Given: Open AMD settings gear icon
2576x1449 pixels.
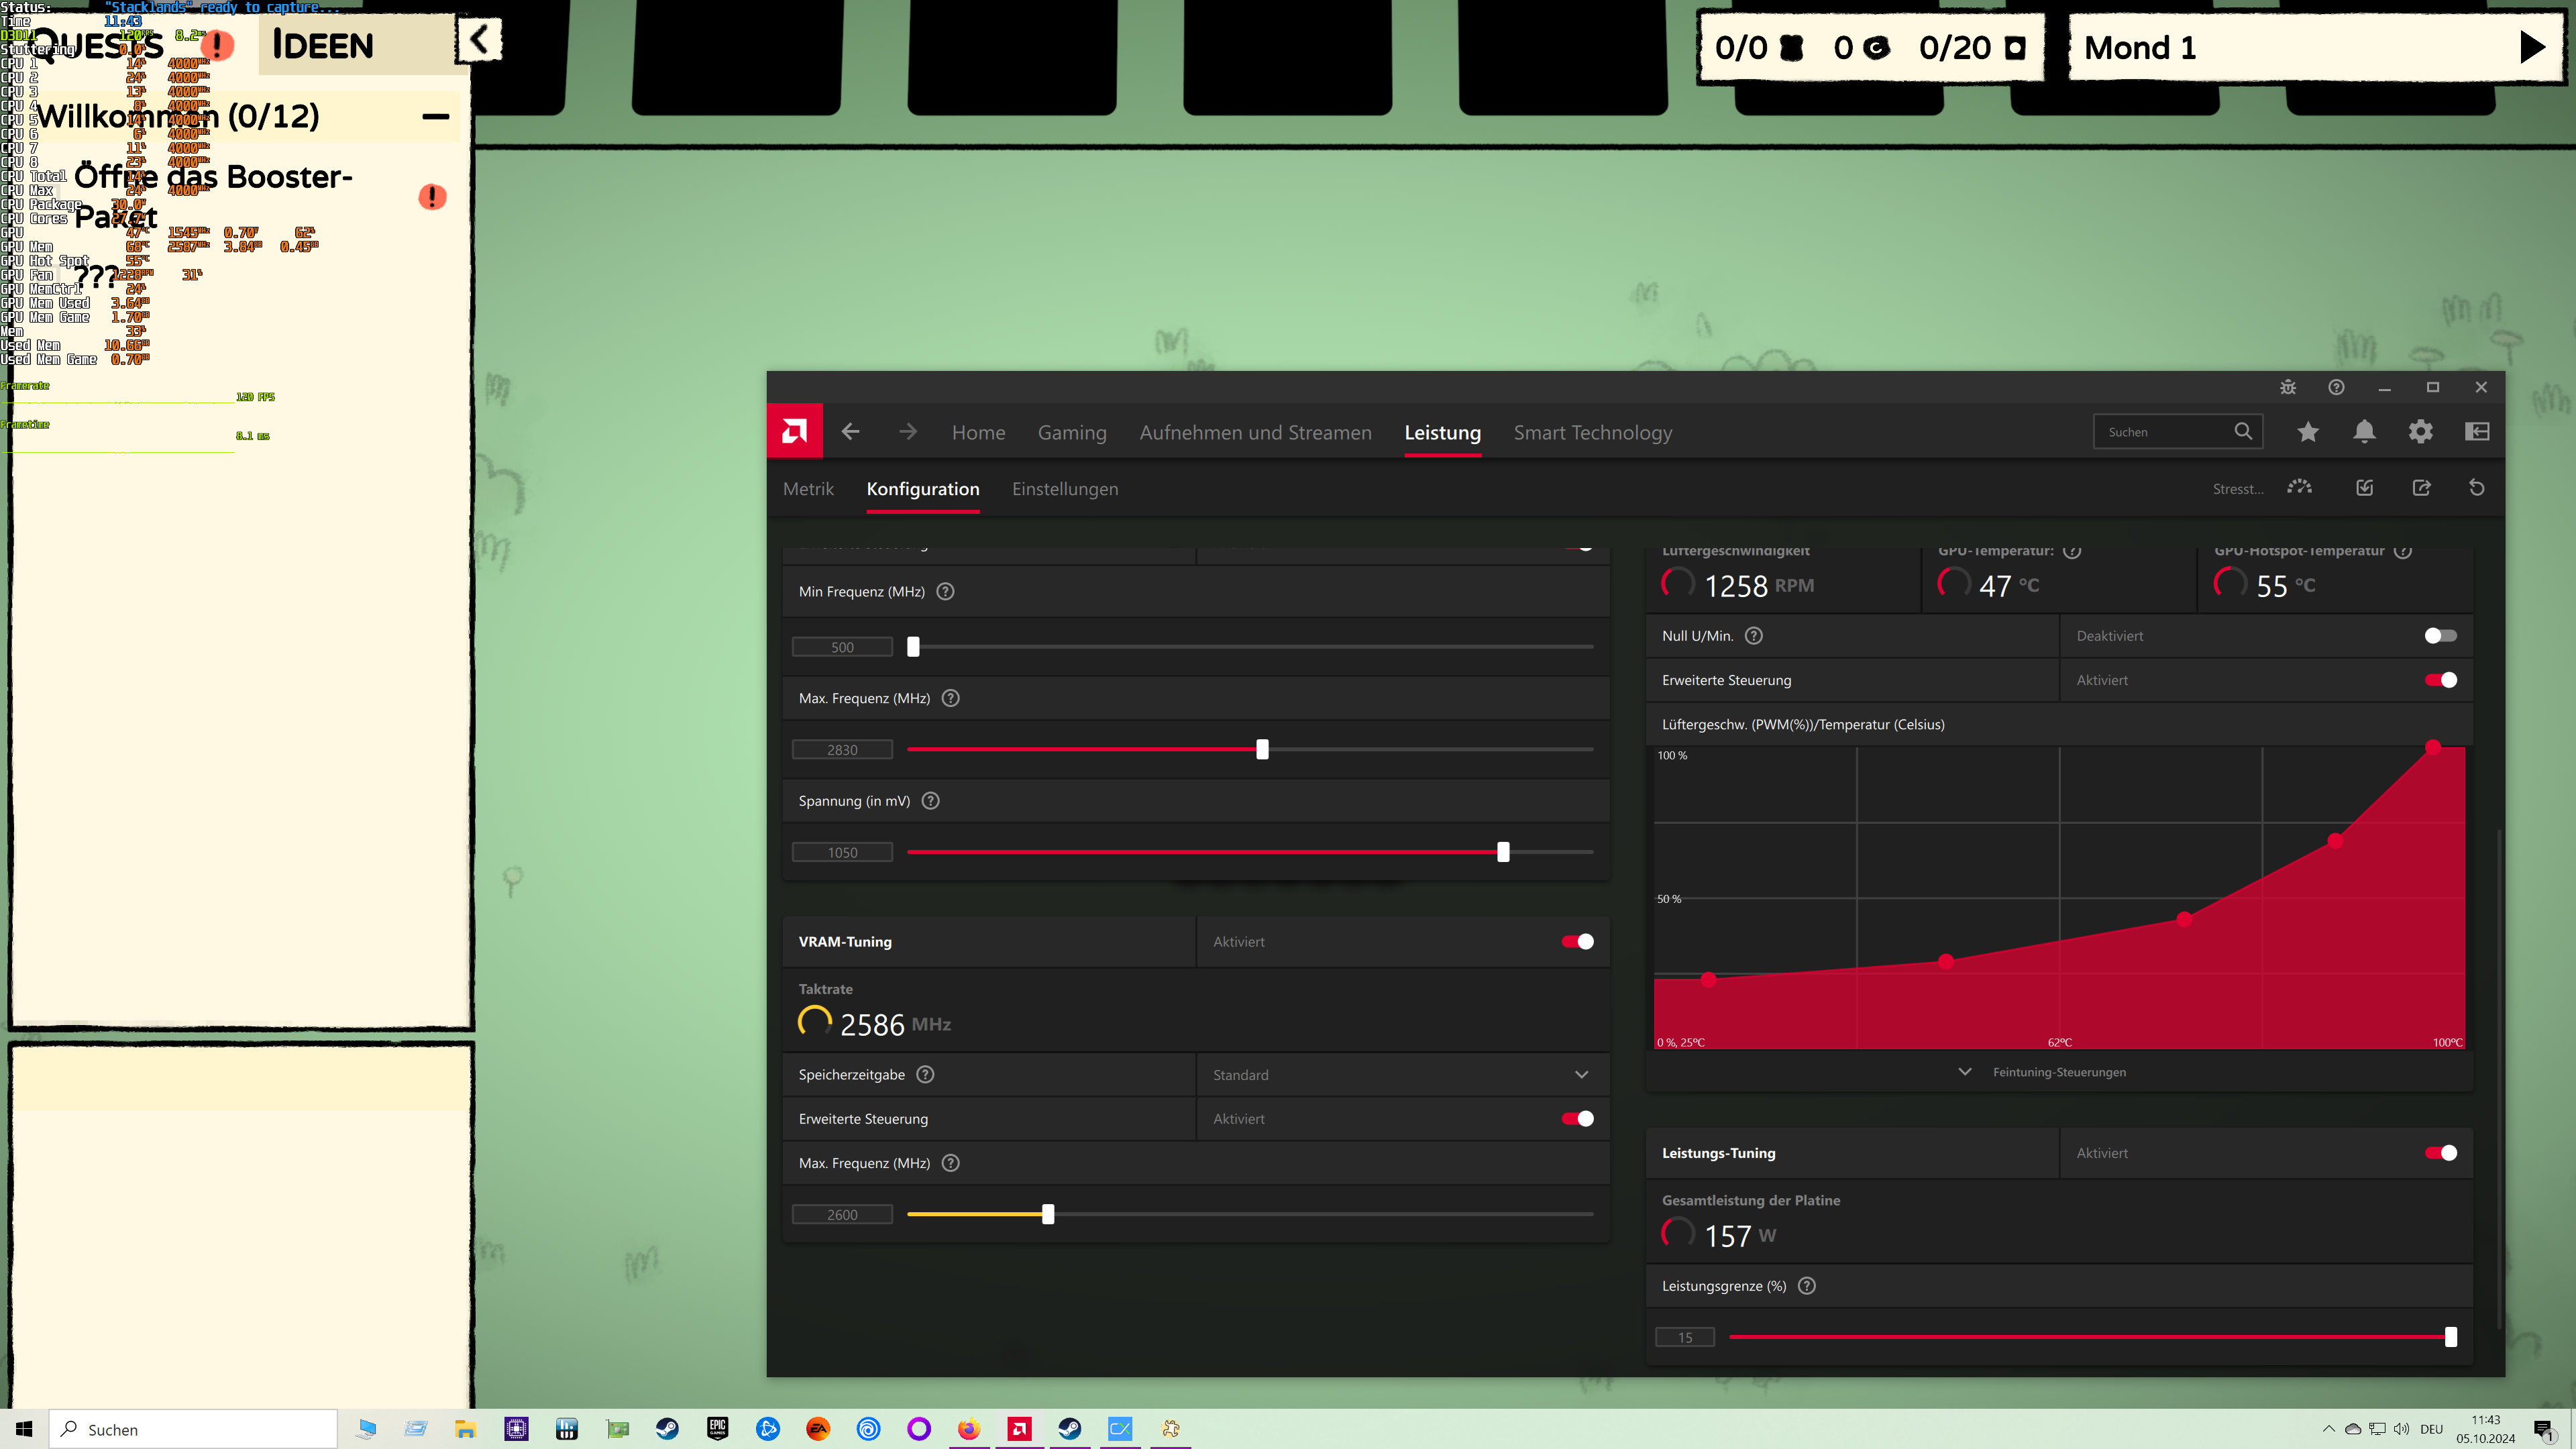Looking at the screenshot, I should [2420, 431].
